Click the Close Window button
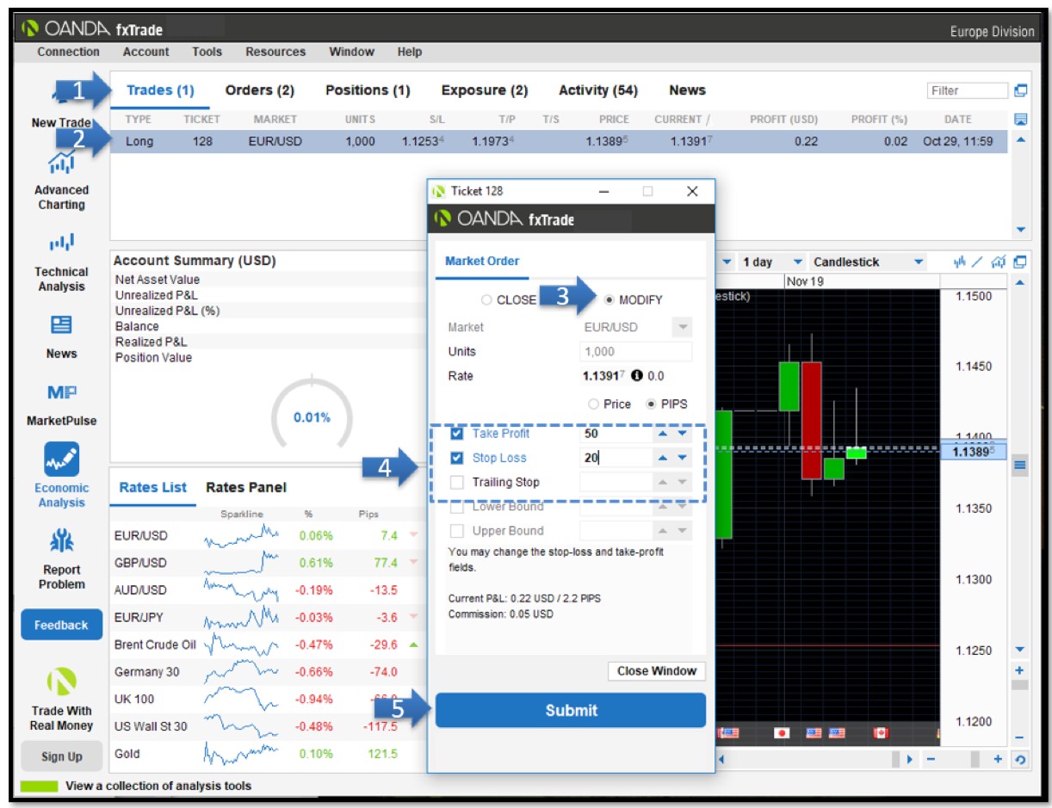 [x=656, y=671]
